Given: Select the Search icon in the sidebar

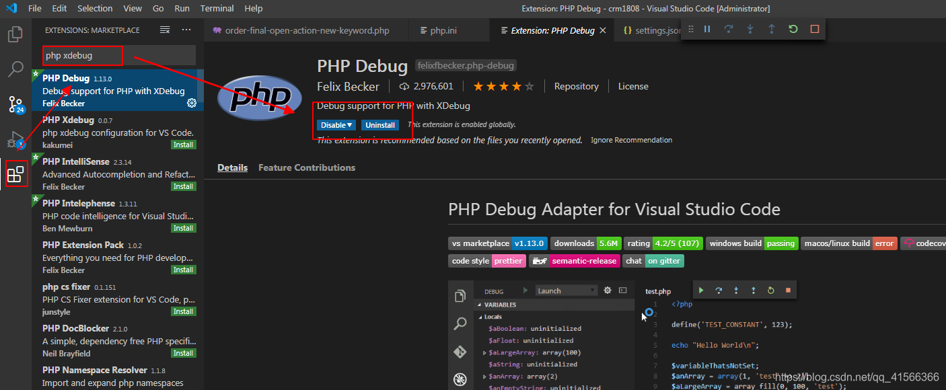Looking at the screenshot, I should pos(15,69).
